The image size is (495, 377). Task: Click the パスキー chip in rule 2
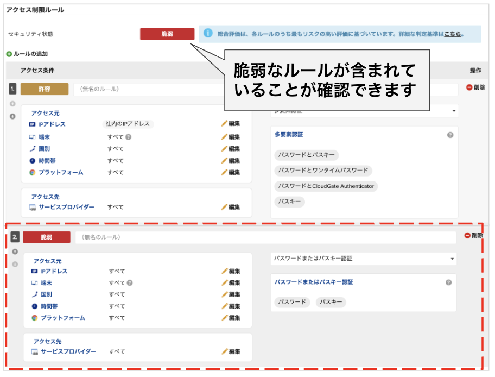click(331, 302)
